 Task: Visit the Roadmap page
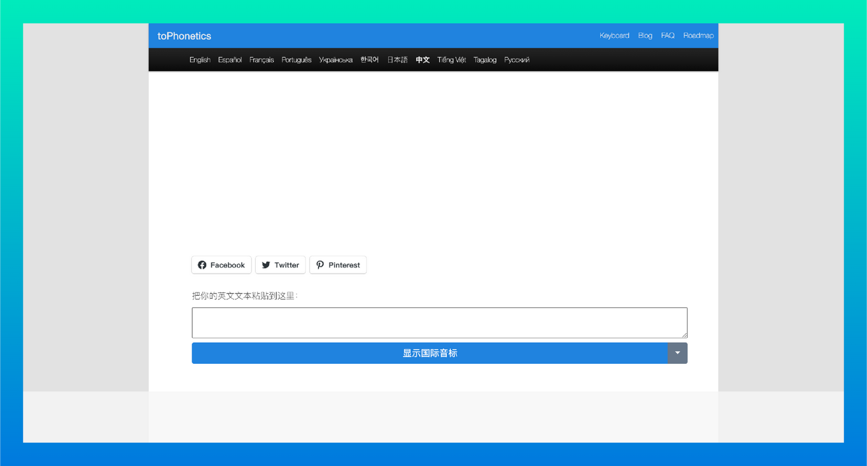click(x=698, y=35)
